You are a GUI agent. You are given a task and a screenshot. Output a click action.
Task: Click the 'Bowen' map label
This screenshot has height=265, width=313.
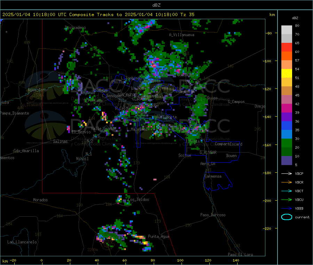click(231, 156)
